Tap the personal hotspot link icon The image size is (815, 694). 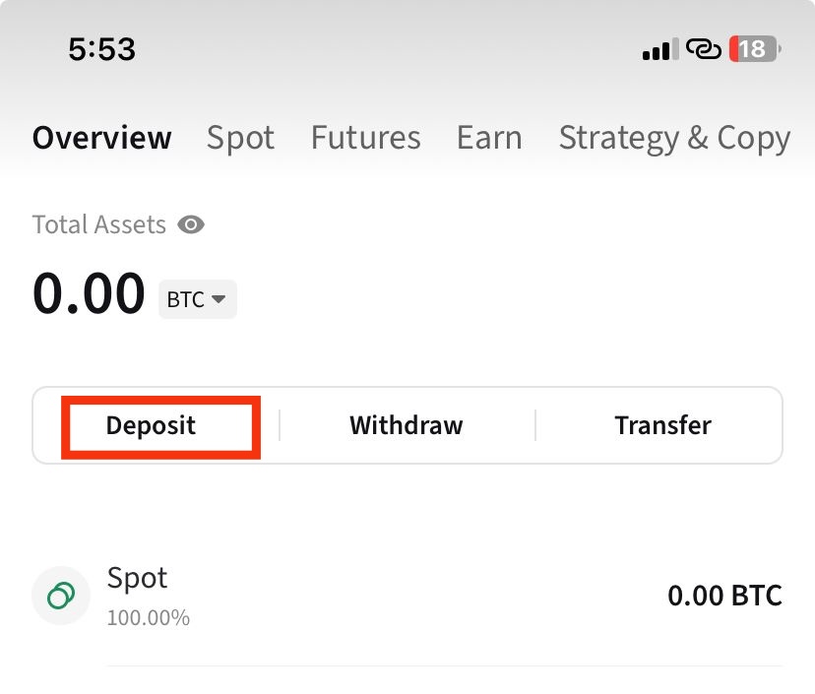(x=704, y=49)
